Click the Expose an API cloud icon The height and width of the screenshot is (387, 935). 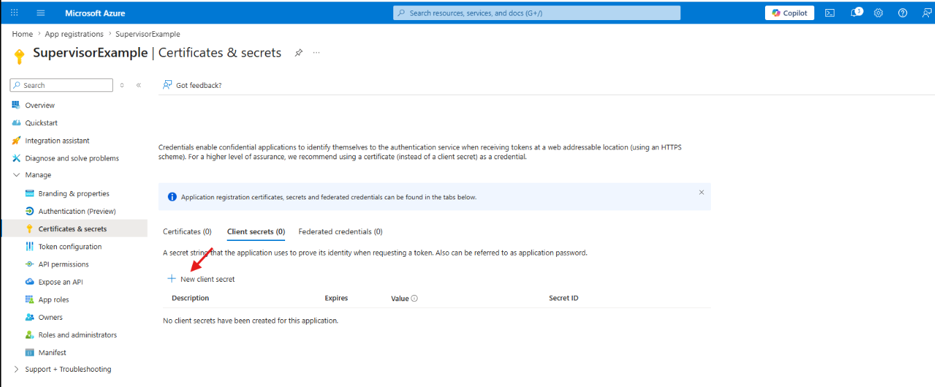(29, 282)
